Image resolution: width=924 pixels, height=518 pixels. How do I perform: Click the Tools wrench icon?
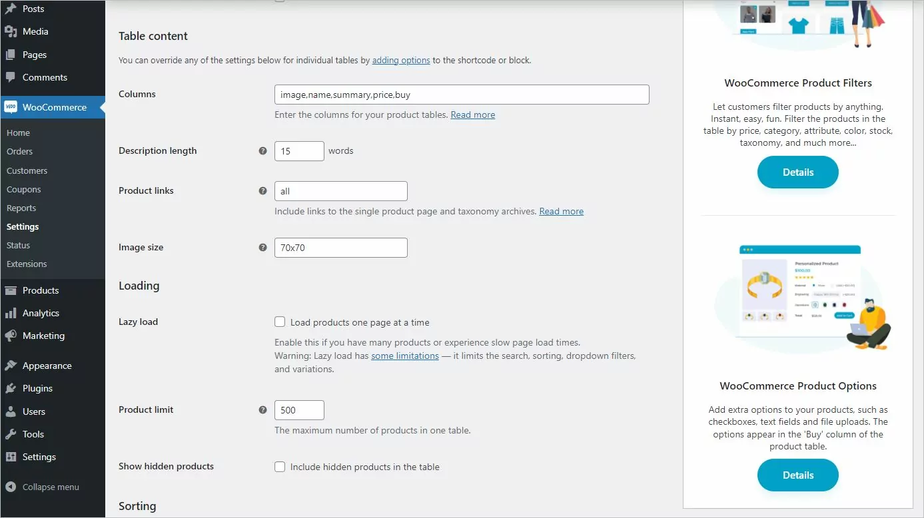pos(11,434)
